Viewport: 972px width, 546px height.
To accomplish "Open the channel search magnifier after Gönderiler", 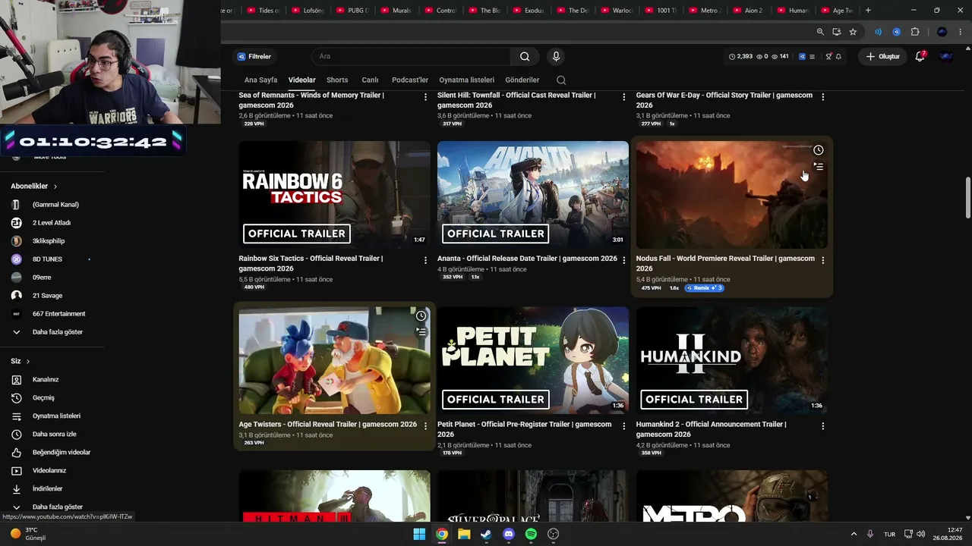I will pos(561,80).
